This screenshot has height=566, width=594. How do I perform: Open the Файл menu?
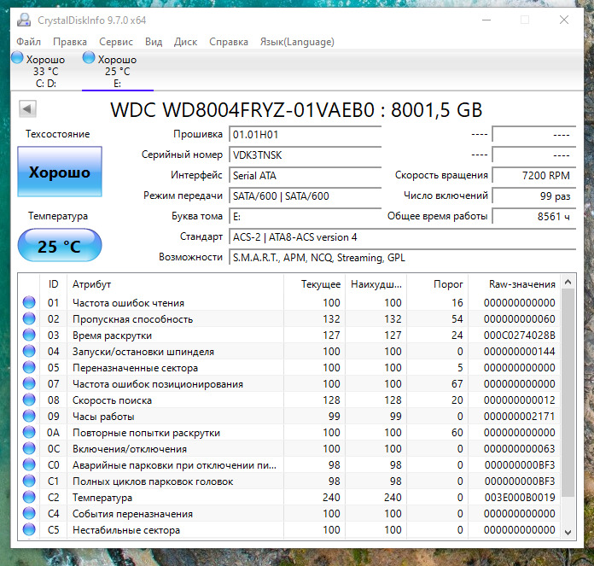click(x=28, y=42)
